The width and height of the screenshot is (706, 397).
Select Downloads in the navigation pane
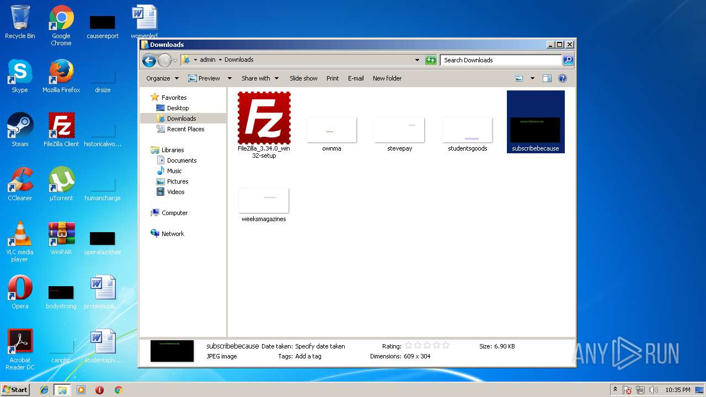(181, 119)
